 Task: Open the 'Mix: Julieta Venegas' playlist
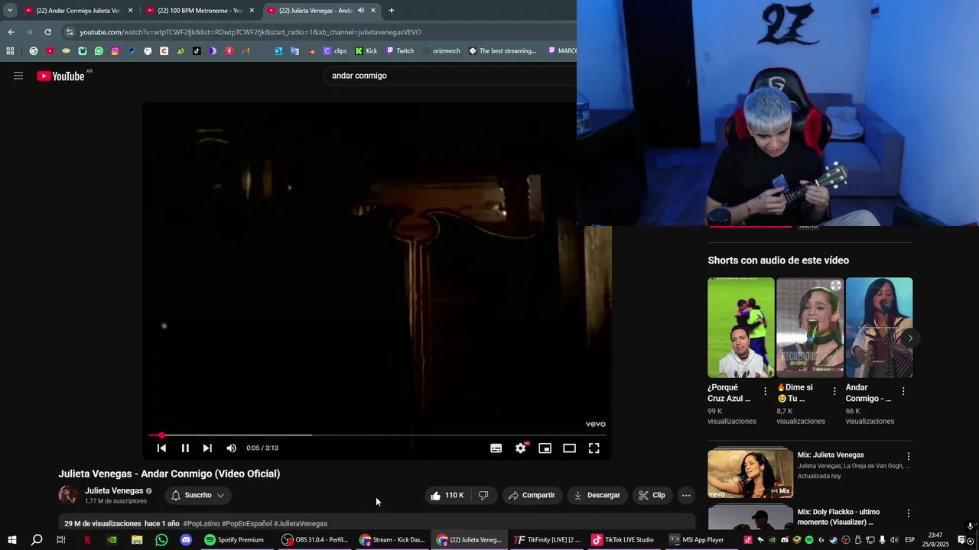click(750, 474)
